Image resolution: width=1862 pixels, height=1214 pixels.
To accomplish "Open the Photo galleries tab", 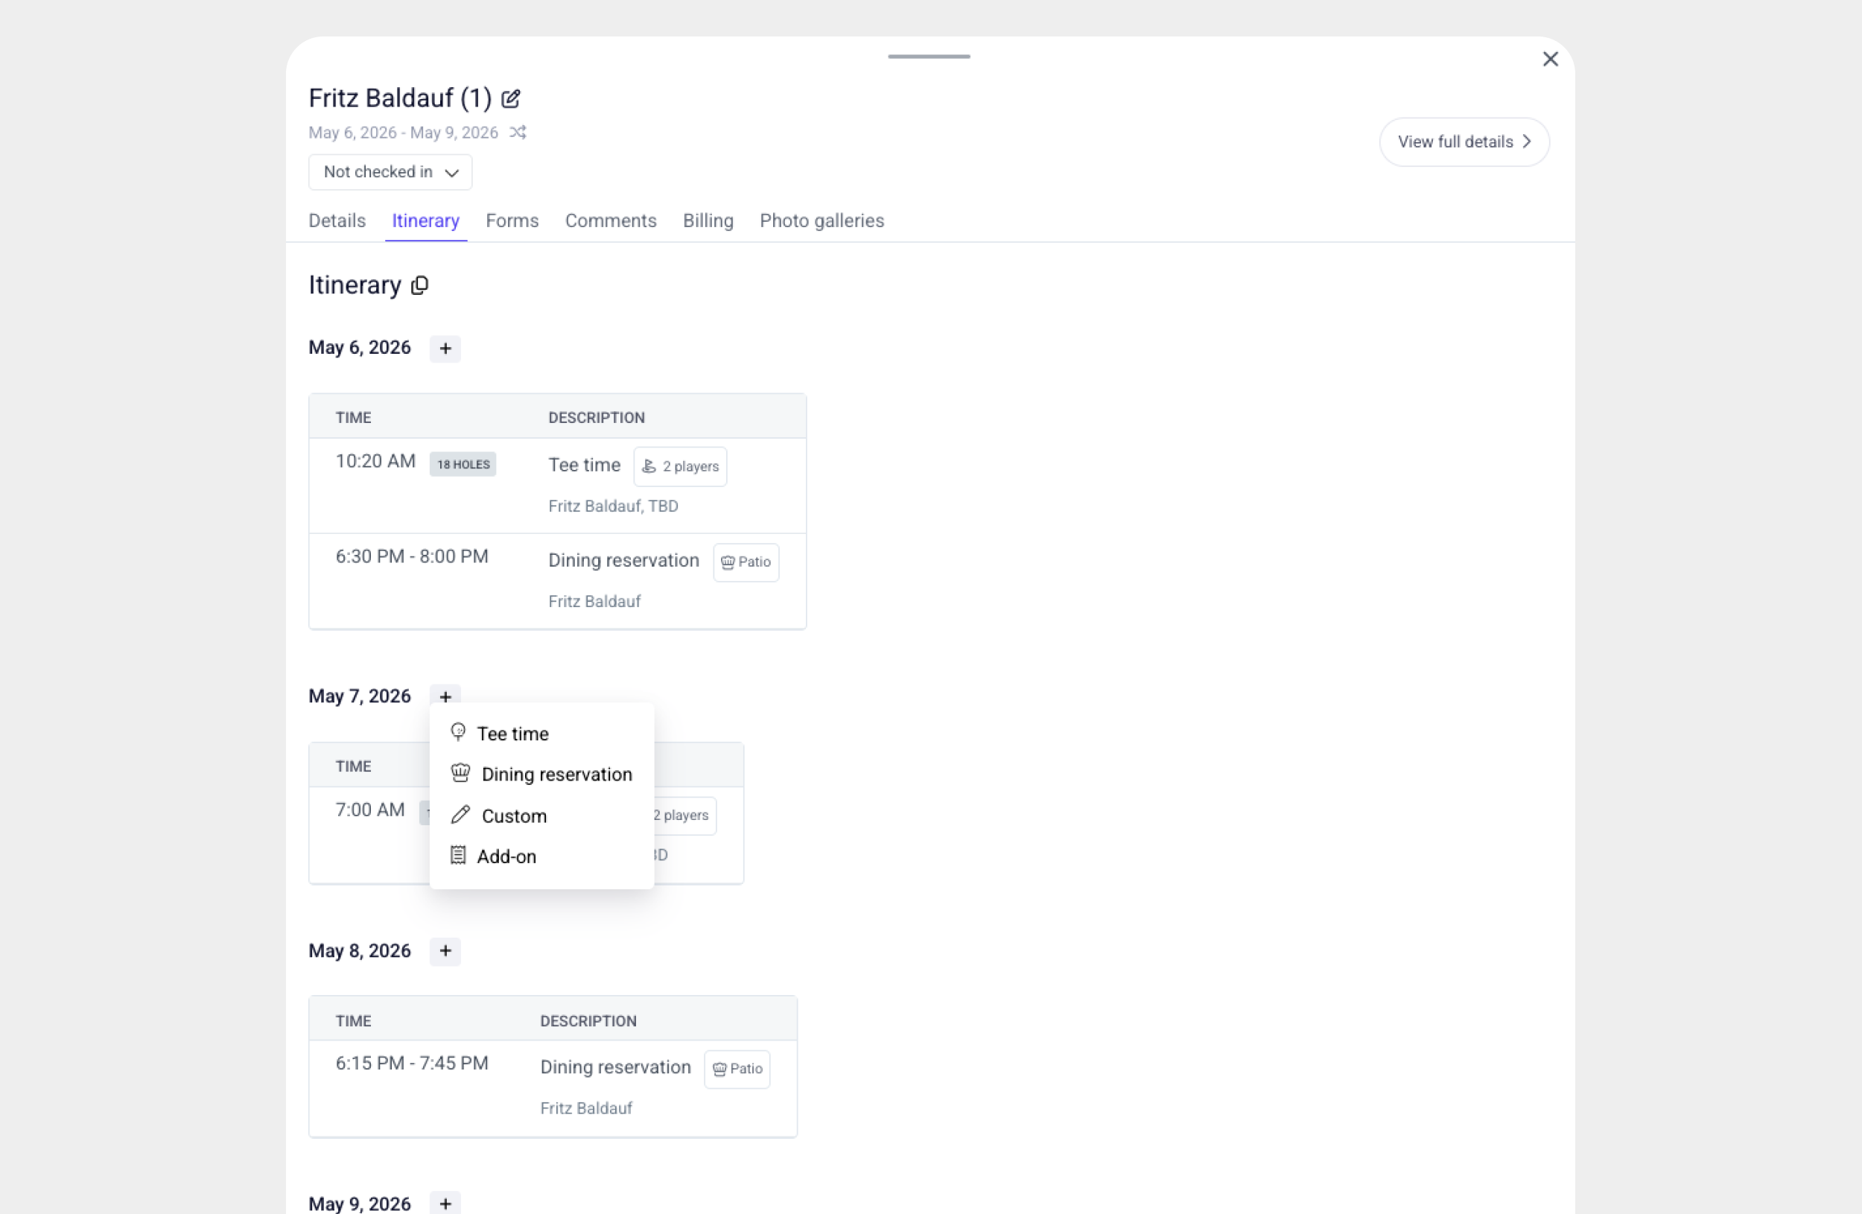I will click(822, 220).
